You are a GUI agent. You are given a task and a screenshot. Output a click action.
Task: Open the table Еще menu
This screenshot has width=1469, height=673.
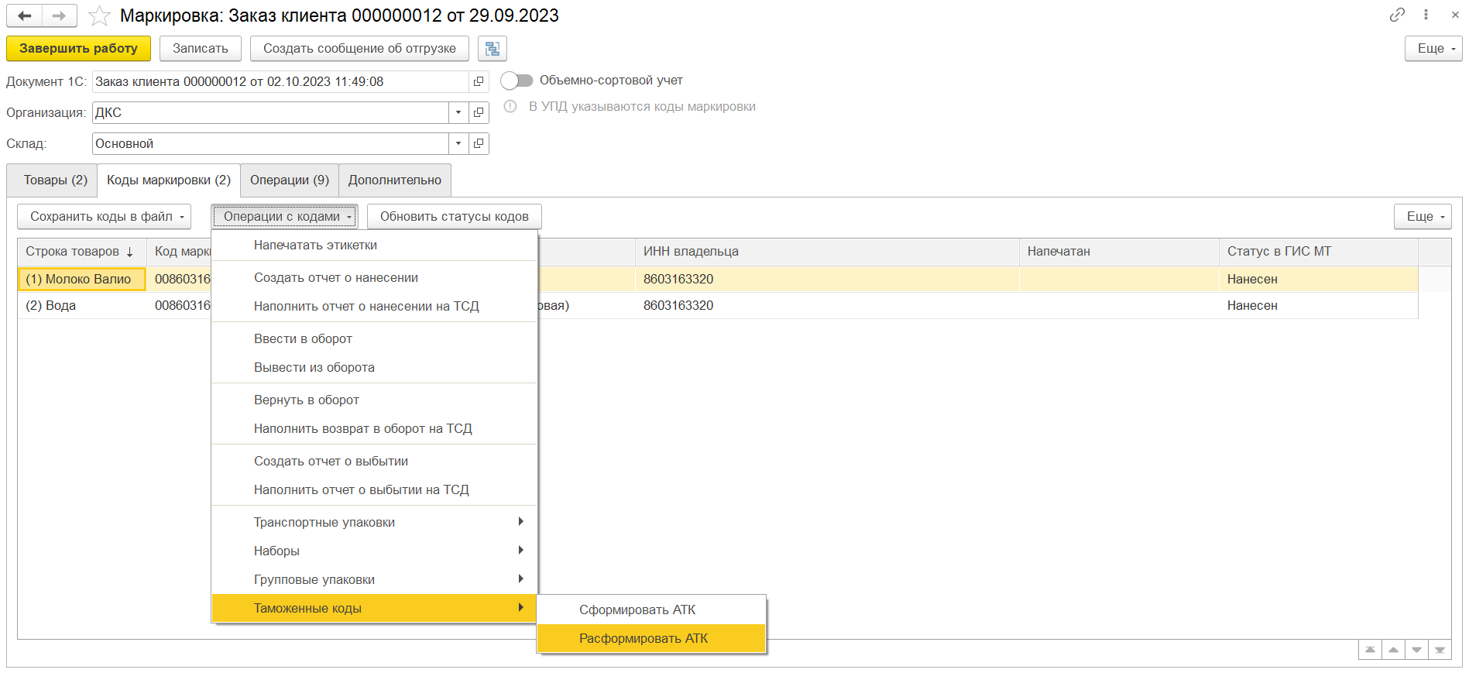tap(1423, 217)
